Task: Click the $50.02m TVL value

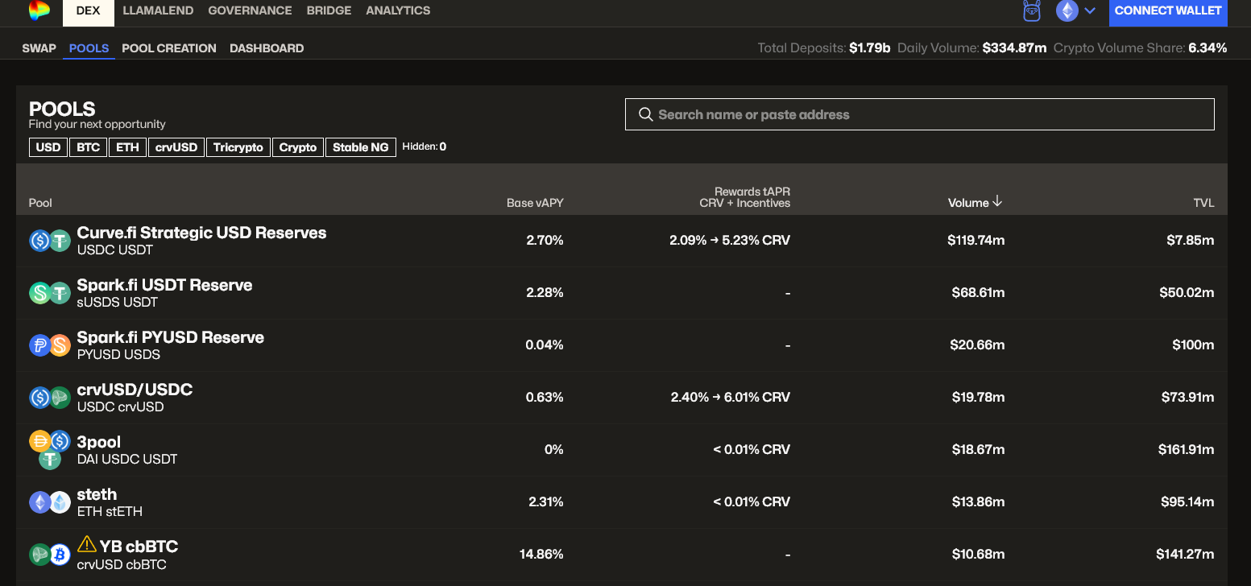Action: (1187, 292)
